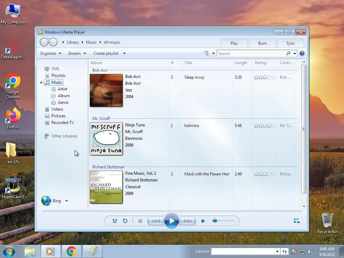Click Music in the breadcrumb path

click(x=91, y=42)
